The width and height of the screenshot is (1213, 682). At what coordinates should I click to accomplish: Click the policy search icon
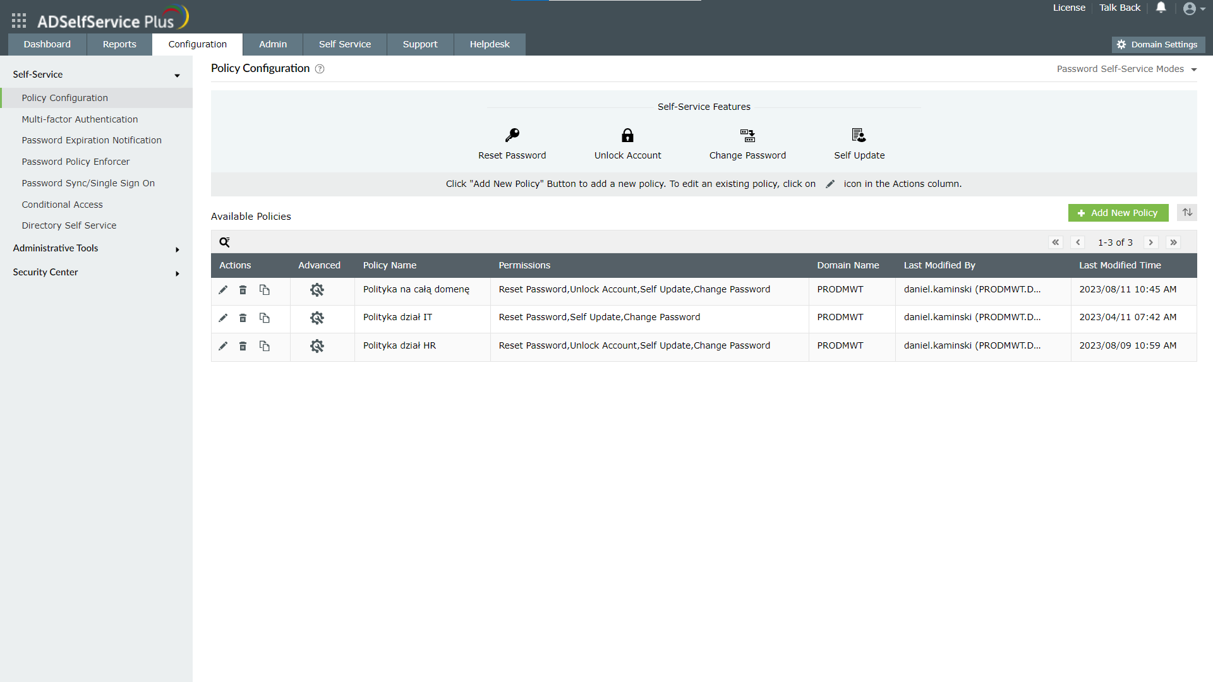(224, 242)
